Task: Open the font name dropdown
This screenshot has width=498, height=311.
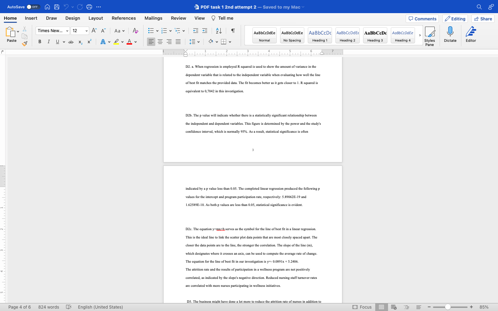Action: click(52, 30)
